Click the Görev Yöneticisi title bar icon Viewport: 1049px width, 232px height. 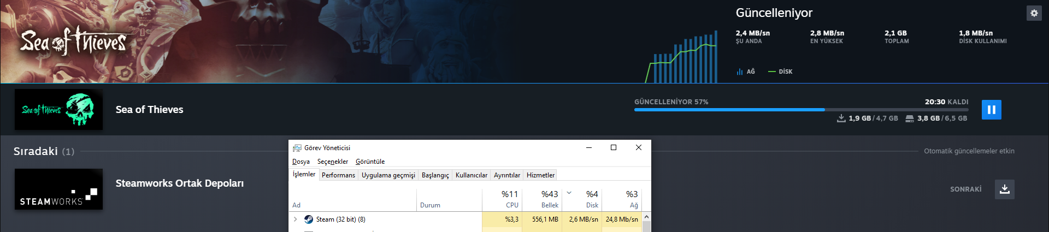[297, 148]
